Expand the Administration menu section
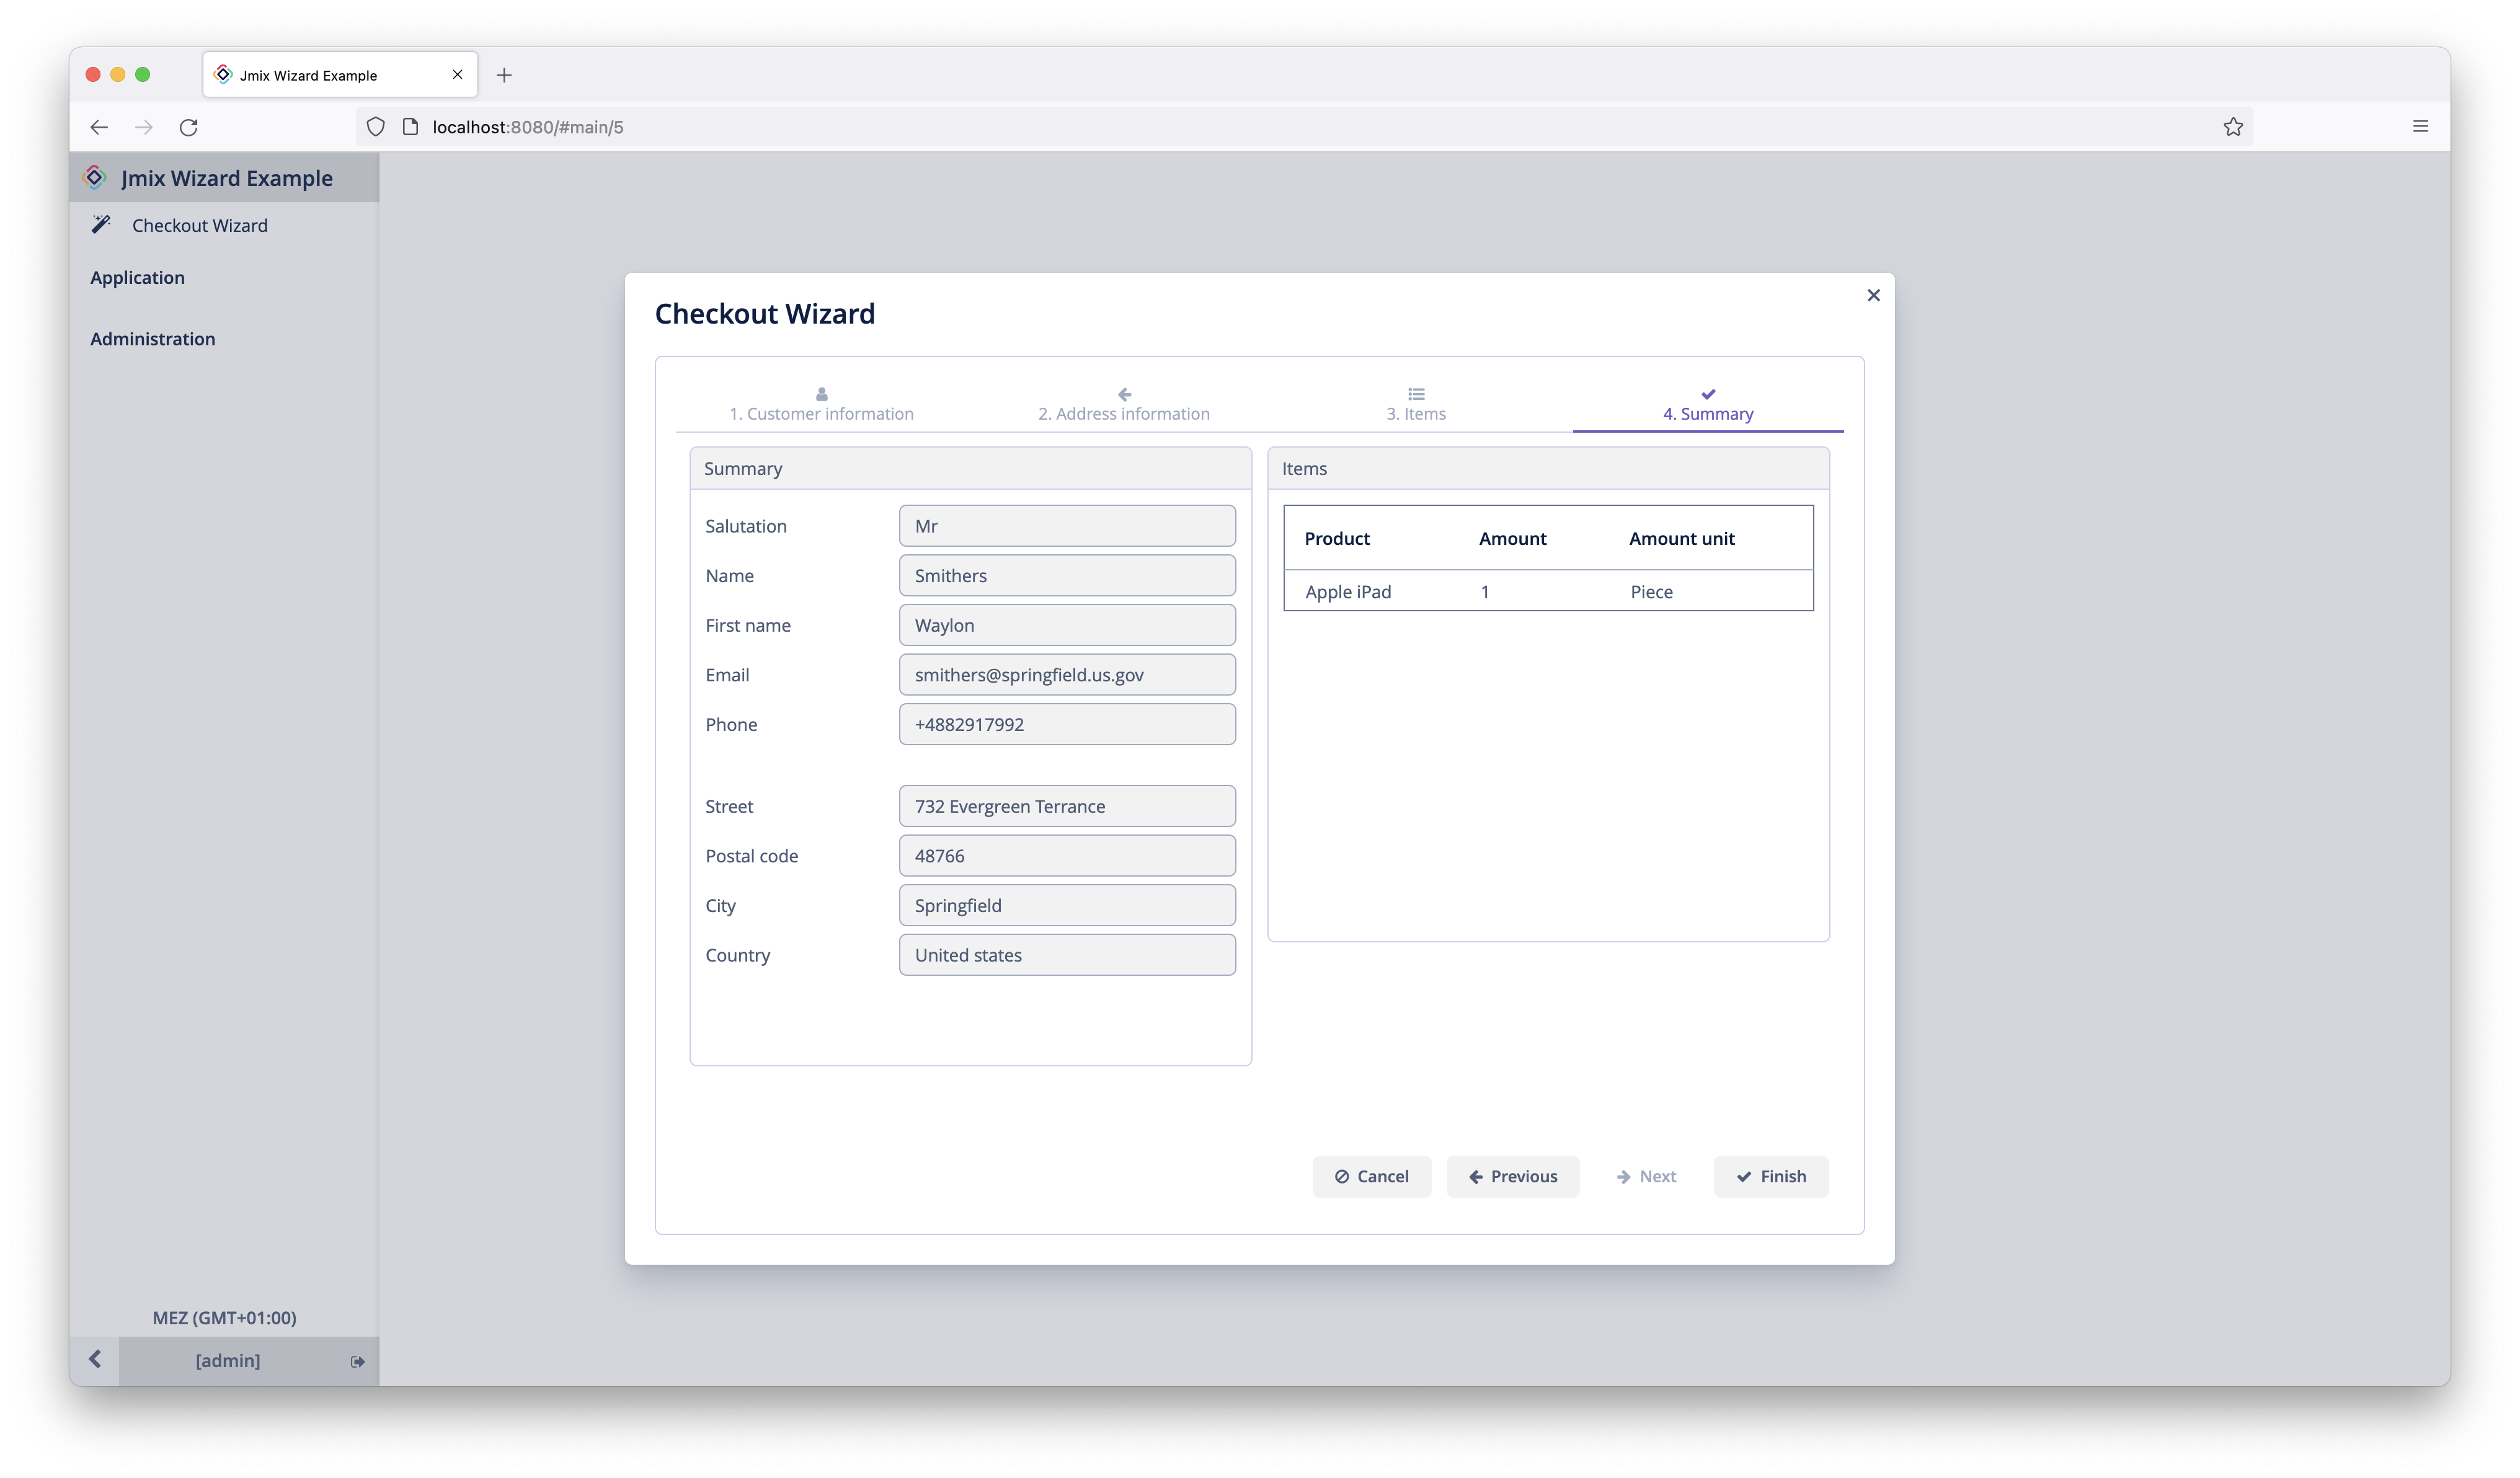Image resolution: width=2520 pixels, height=1478 pixels. [x=152, y=339]
